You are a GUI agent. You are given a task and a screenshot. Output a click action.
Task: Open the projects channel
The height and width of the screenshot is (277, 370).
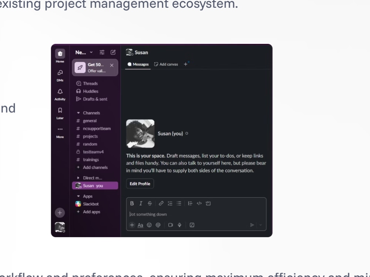95,136
